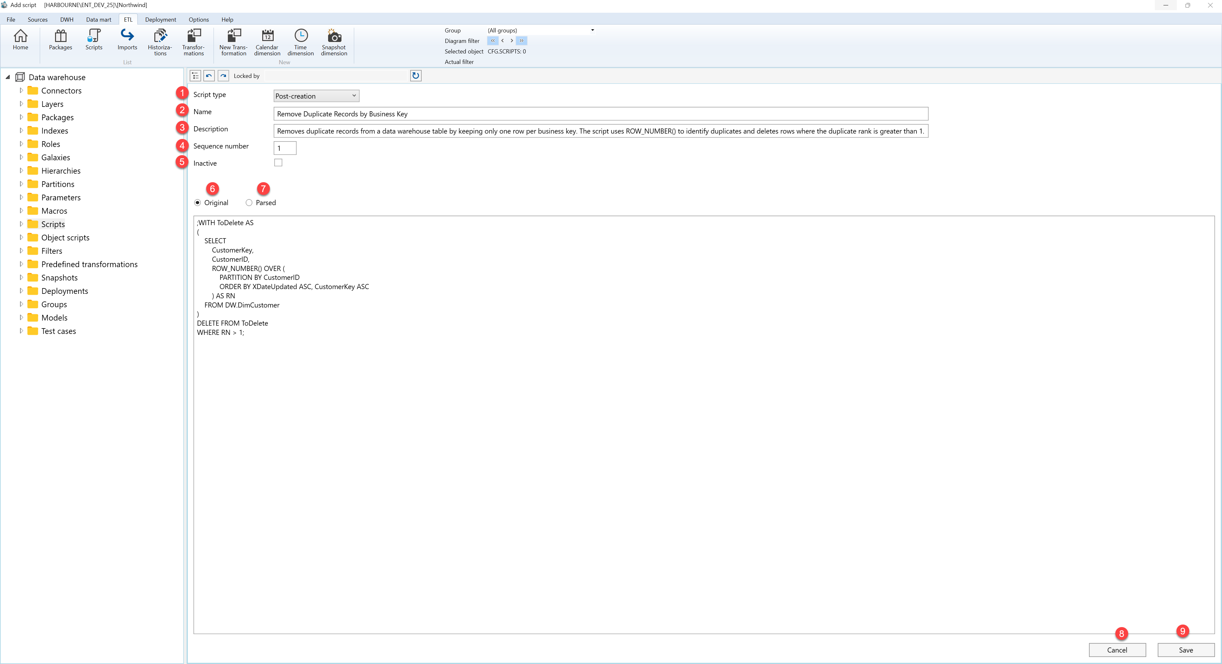Screen dimensions: 1222x664
Task: Expand the Layers tree node
Action: (x=21, y=103)
